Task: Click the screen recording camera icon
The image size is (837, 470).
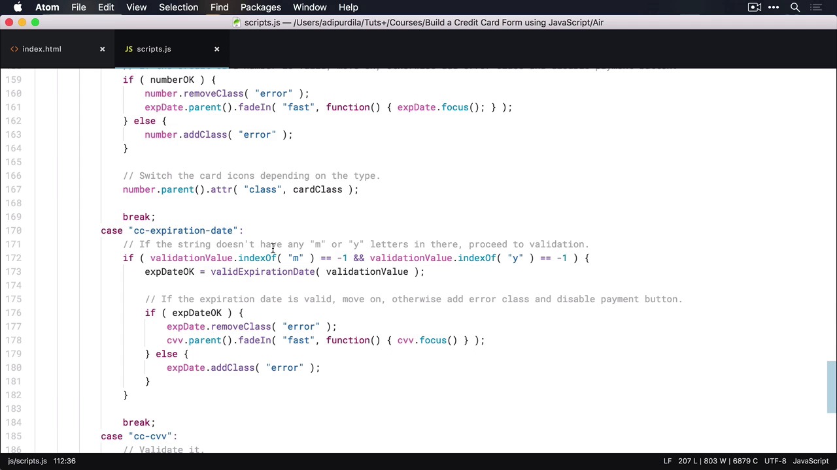Action: coord(754,7)
